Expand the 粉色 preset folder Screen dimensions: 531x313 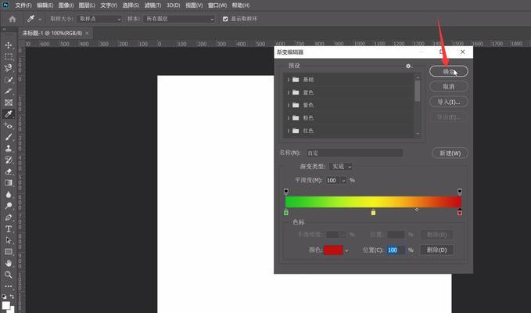(289, 118)
